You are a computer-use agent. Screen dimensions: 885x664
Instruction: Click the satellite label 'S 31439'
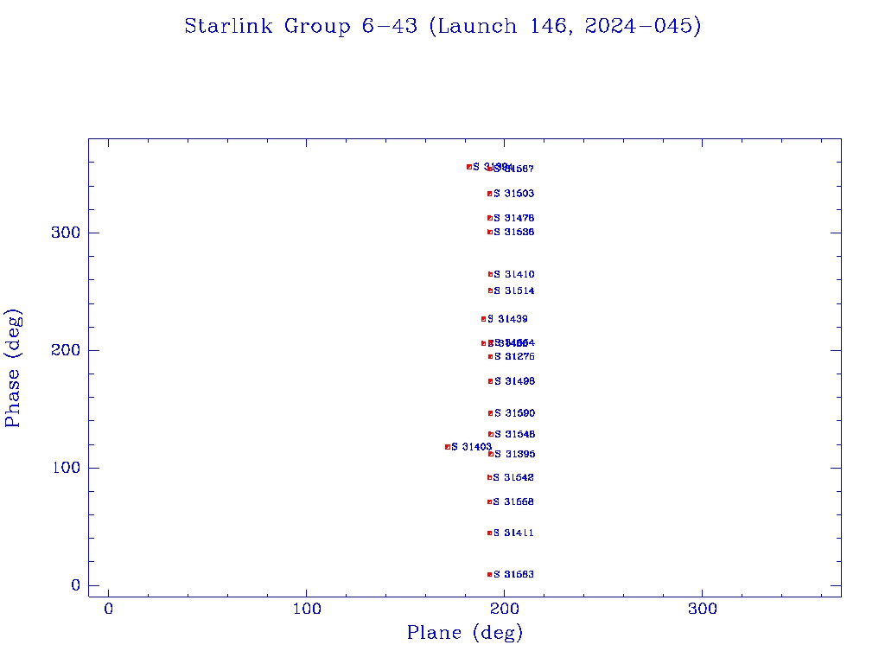click(507, 319)
